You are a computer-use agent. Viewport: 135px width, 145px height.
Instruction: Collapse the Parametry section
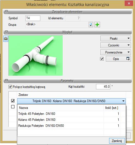(7, 80)
